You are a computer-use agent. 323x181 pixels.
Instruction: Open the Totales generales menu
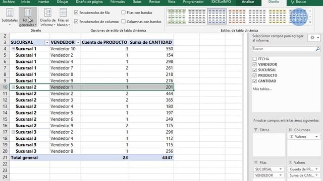(28, 17)
